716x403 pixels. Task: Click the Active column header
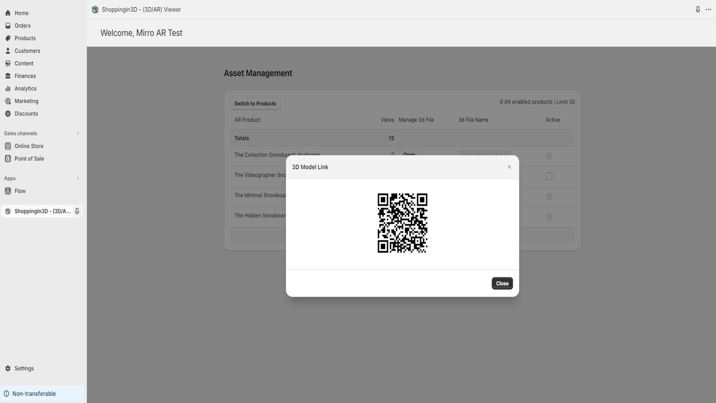tap(553, 120)
